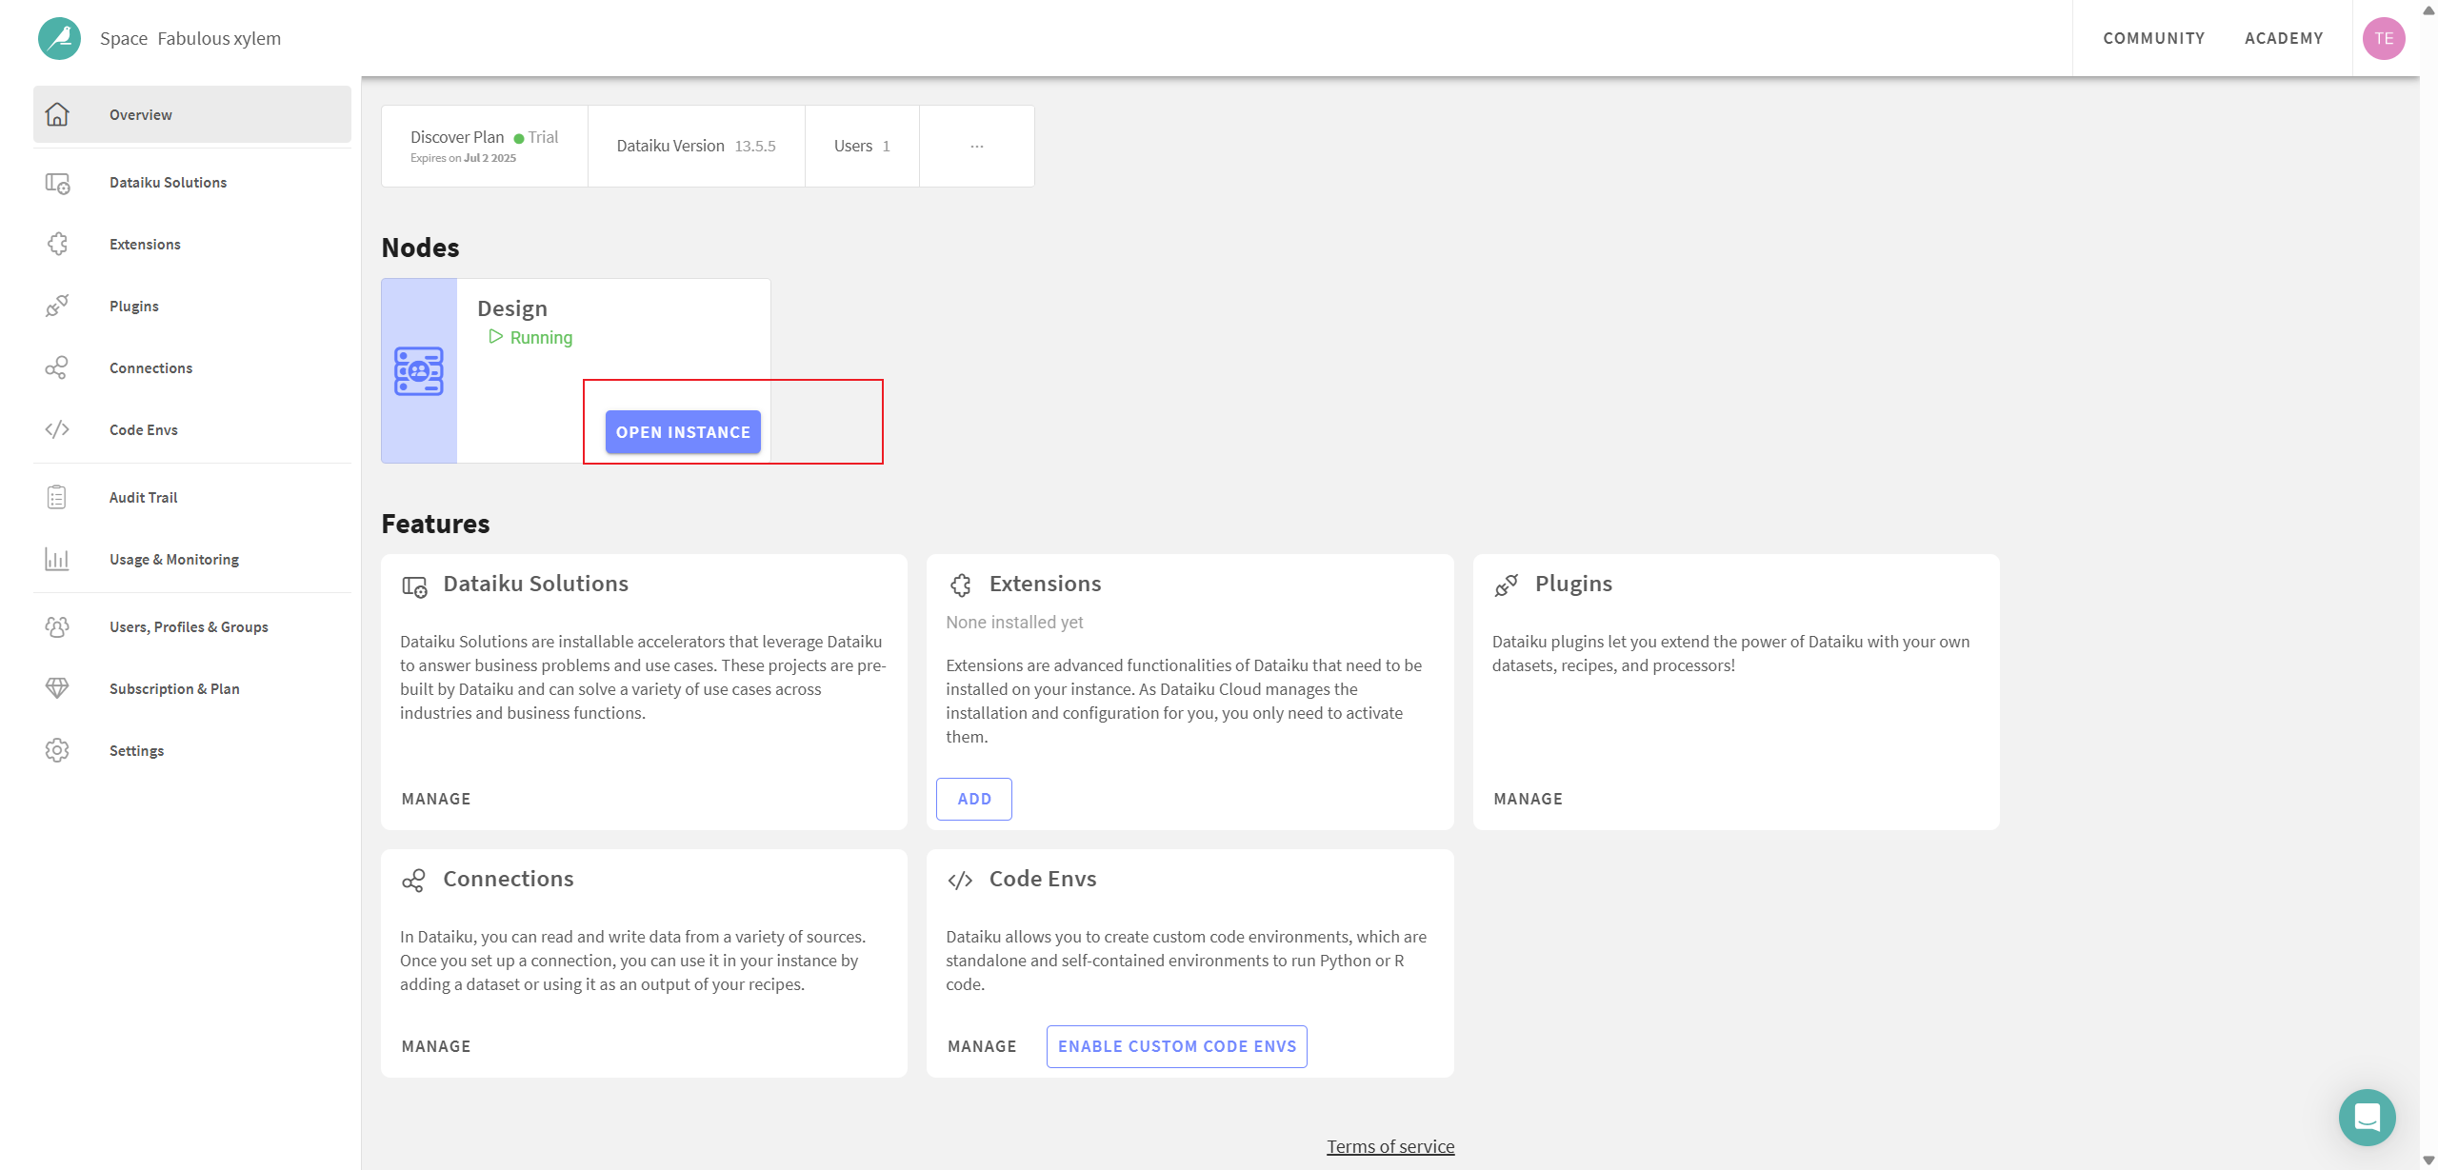Open Settings in the sidebar
The width and height of the screenshot is (2438, 1170).
(192, 751)
